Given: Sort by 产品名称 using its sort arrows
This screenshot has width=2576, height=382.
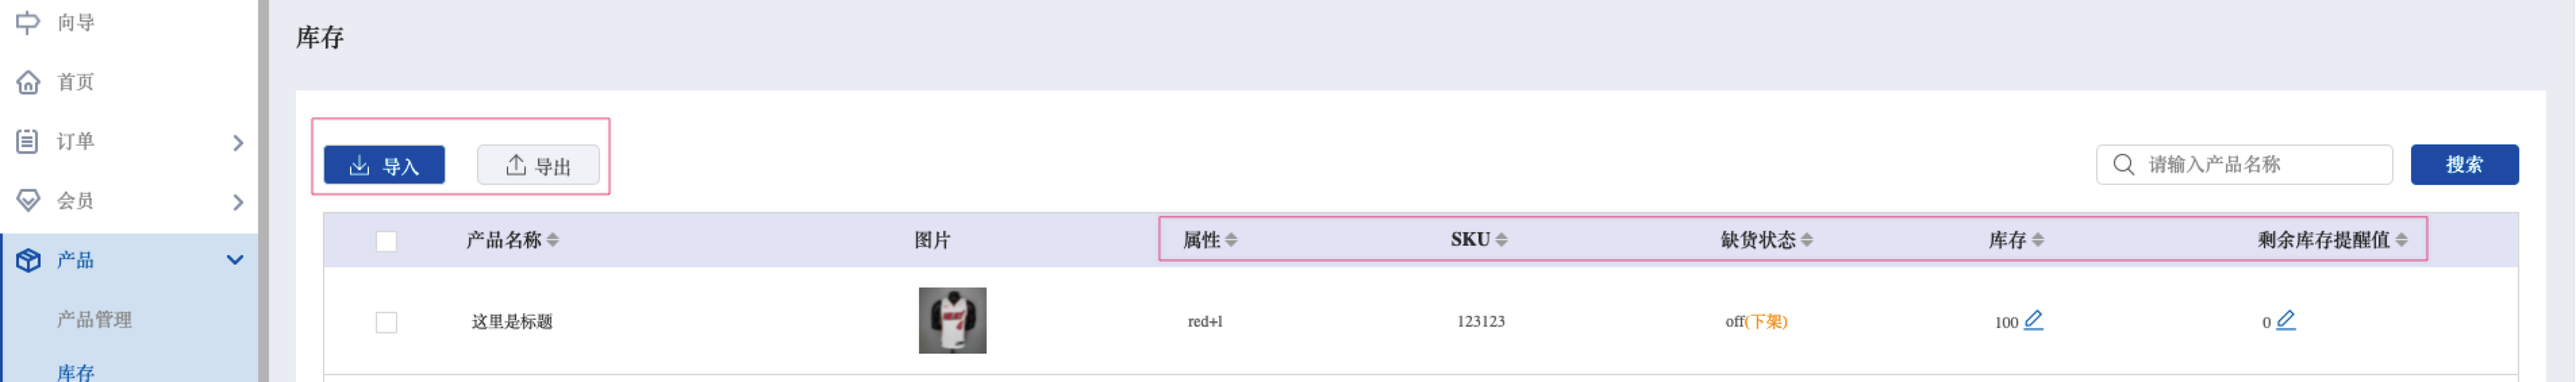Looking at the screenshot, I should [553, 240].
